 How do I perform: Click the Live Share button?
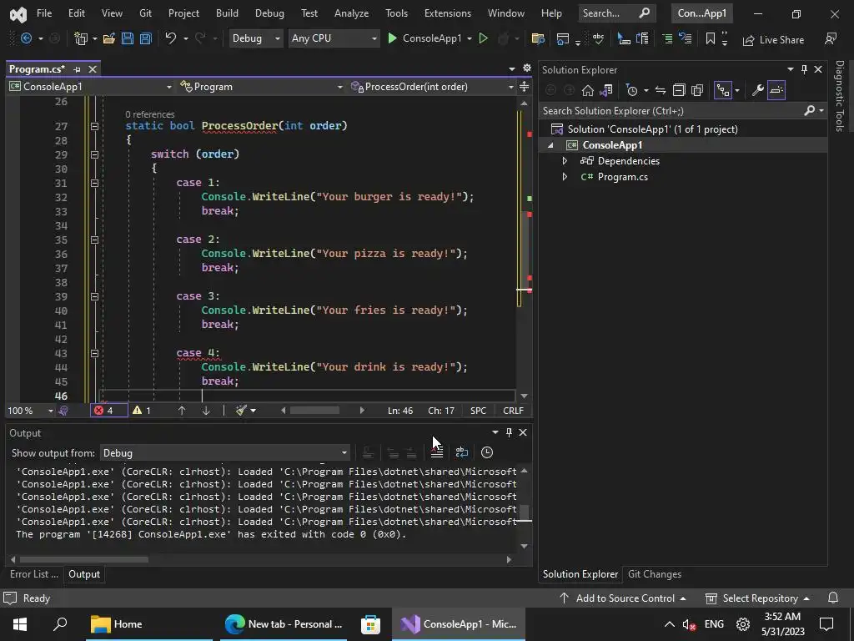click(773, 39)
